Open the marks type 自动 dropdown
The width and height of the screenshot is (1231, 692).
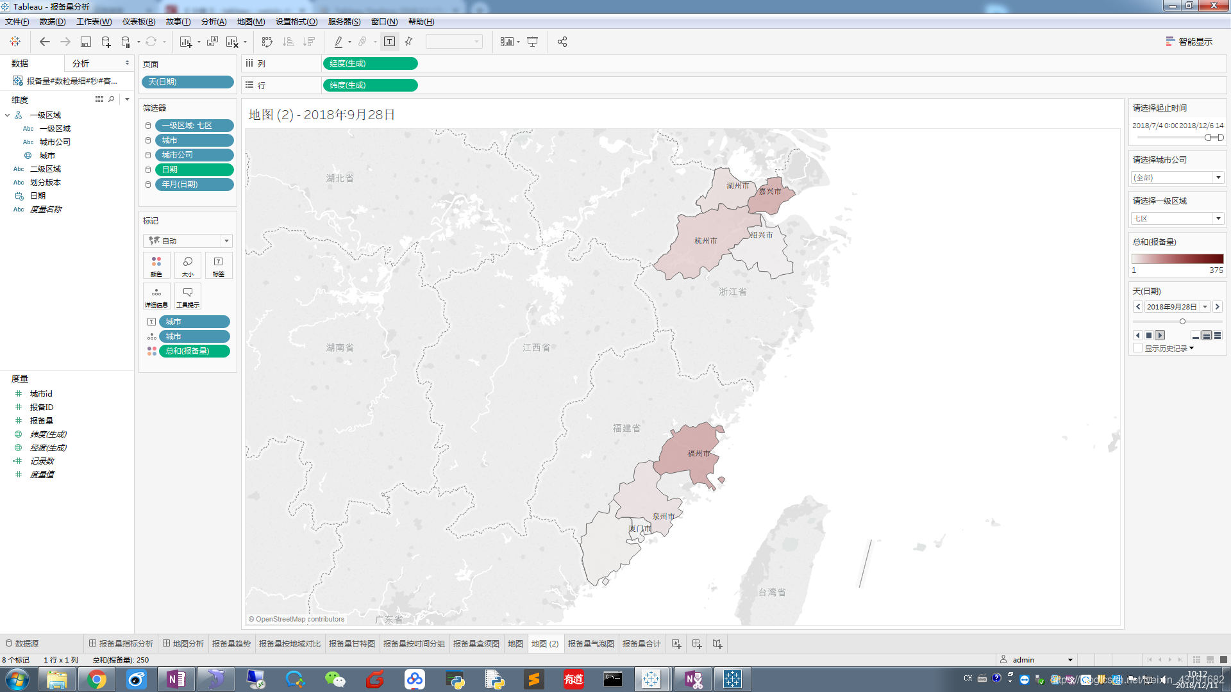[x=226, y=241]
